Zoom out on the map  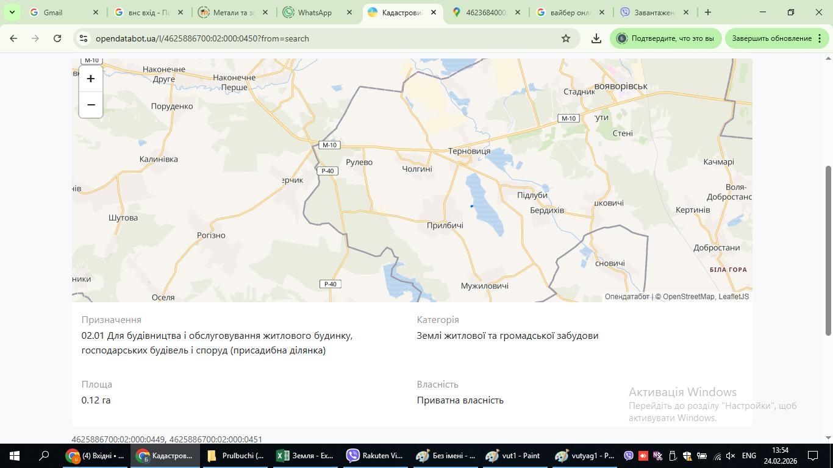(x=91, y=105)
